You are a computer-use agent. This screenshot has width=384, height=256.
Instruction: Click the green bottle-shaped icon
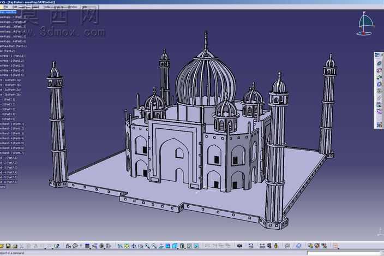276,246
